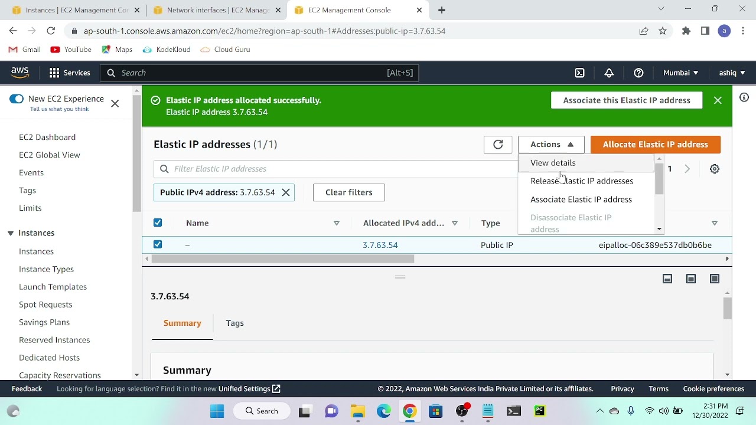The width and height of the screenshot is (756, 425).
Task: Click the Clear filters button
Action: [x=349, y=192]
